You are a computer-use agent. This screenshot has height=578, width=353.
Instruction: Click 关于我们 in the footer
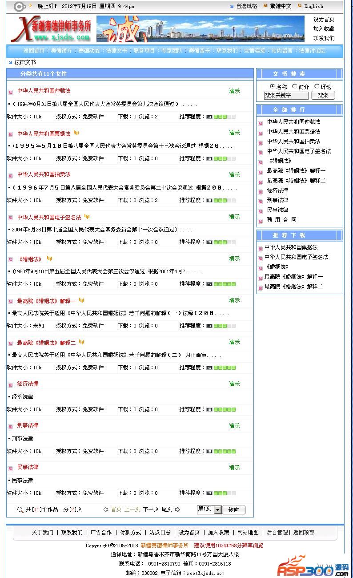pyautogui.click(x=42, y=533)
